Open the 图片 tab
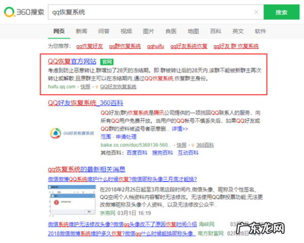Screen dimensions: 304x243 tap(148, 31)
